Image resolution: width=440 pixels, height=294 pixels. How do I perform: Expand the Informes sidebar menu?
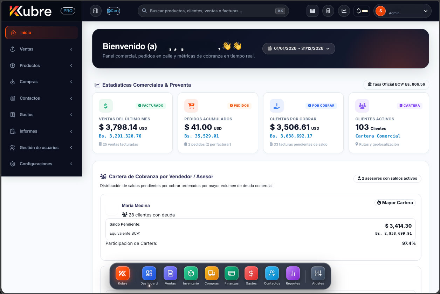click(x=42, y=131)
